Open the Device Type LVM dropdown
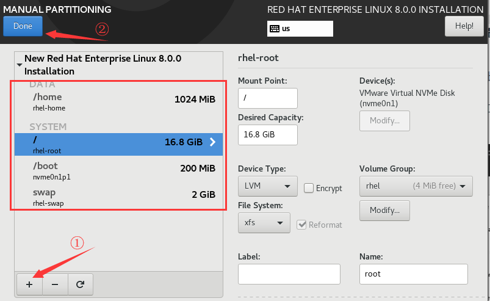The height and width of the screenshot is (301, 490). pyautogui.click(x=267, y=186)
